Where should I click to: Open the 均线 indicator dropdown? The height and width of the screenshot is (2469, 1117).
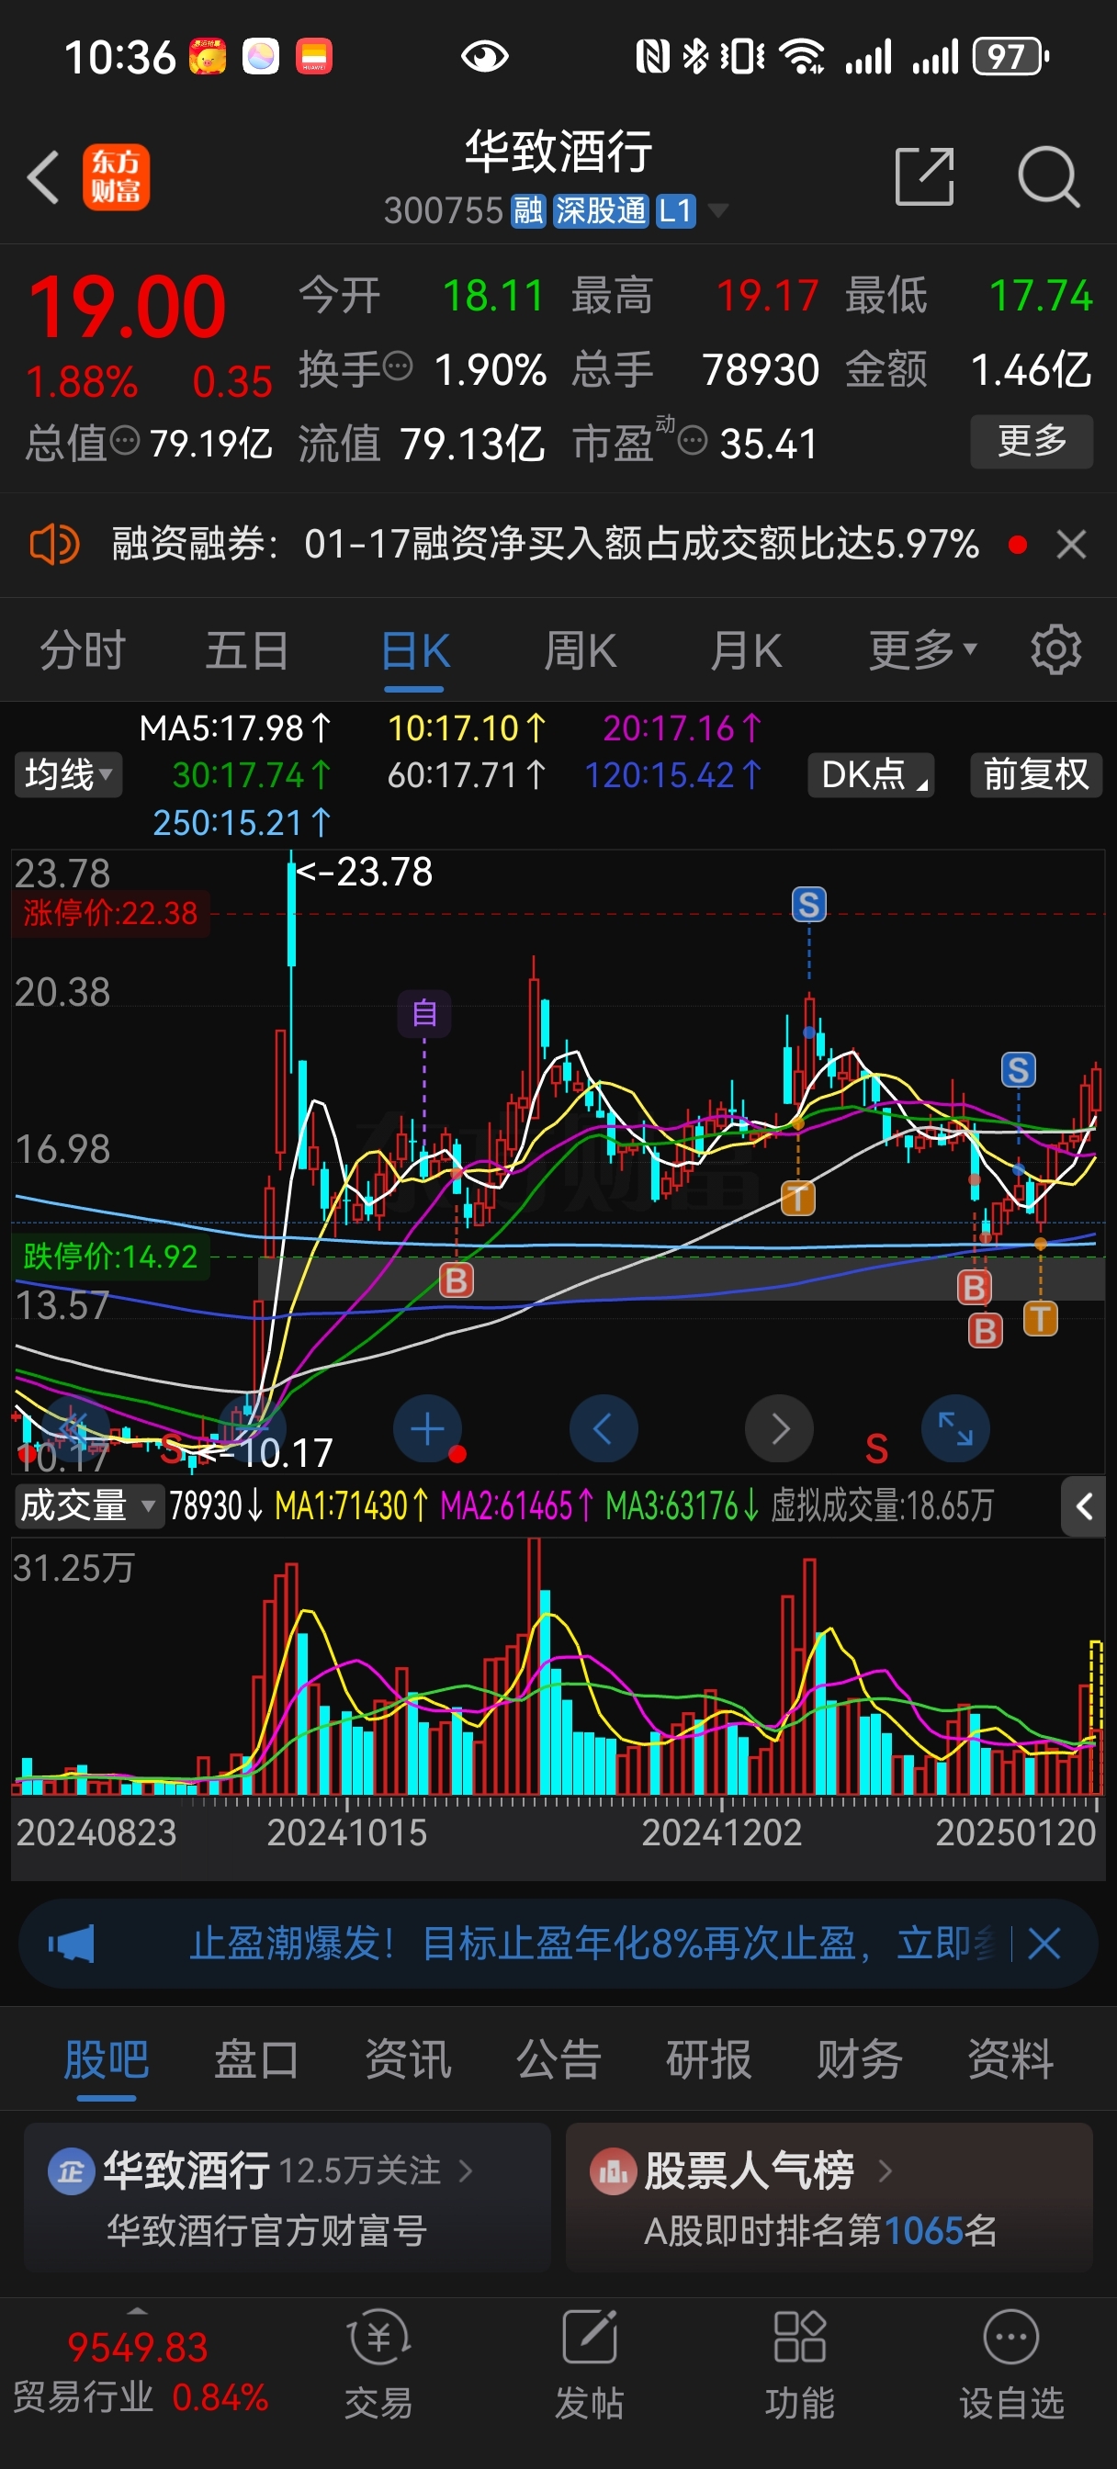[x=68, y=774]
